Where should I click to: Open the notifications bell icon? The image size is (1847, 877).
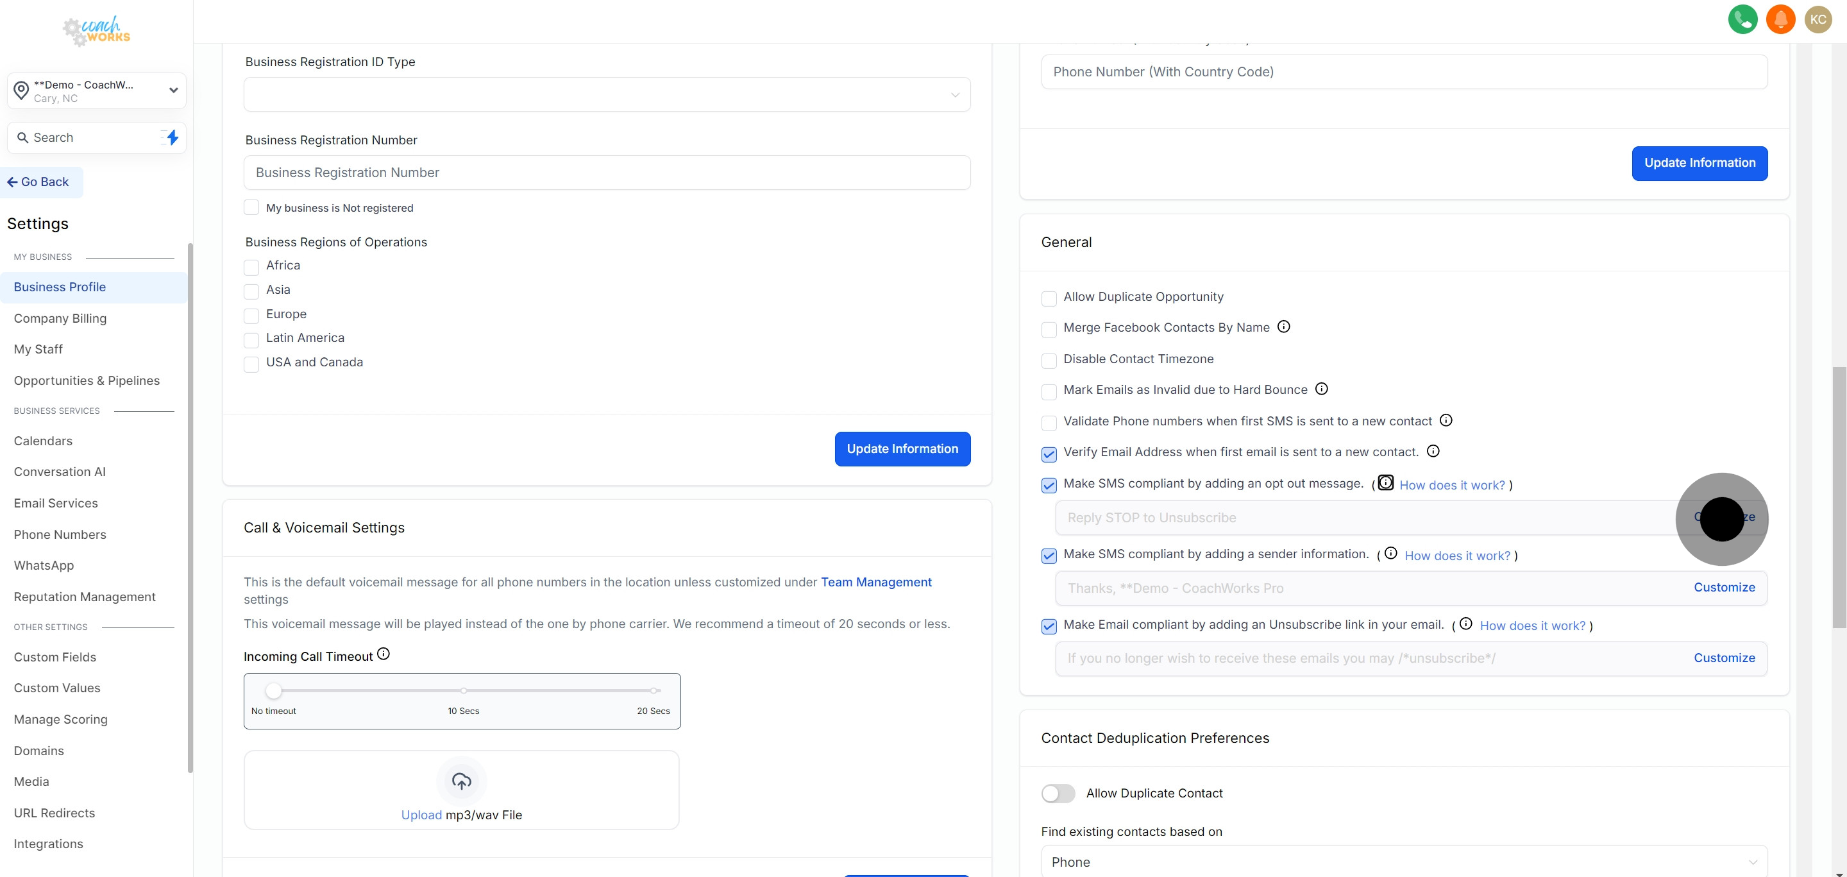click(x=1781, y=19)
